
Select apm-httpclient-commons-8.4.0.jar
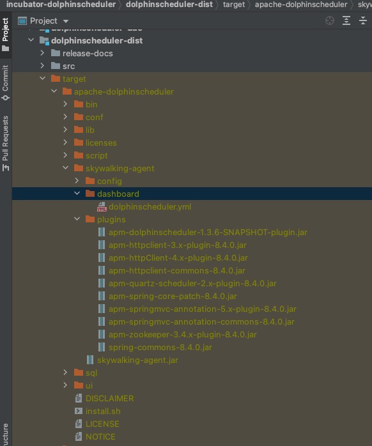[177, 271]
